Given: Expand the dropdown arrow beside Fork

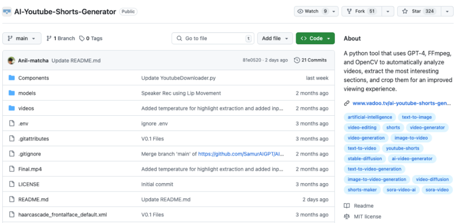Looking at the screenshot, I should [x=388, y=11].
